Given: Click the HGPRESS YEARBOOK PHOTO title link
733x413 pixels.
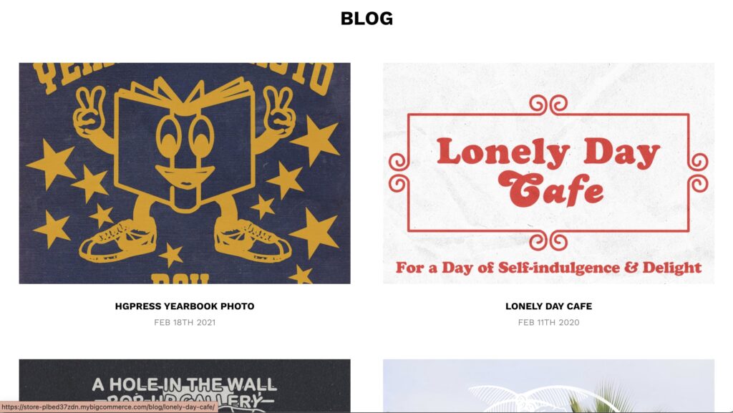Looking at the screenshot, I should tap(185, 306).
